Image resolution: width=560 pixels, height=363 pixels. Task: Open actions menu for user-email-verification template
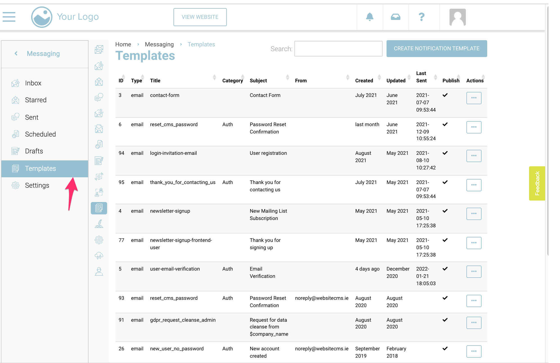click(474, 272)
